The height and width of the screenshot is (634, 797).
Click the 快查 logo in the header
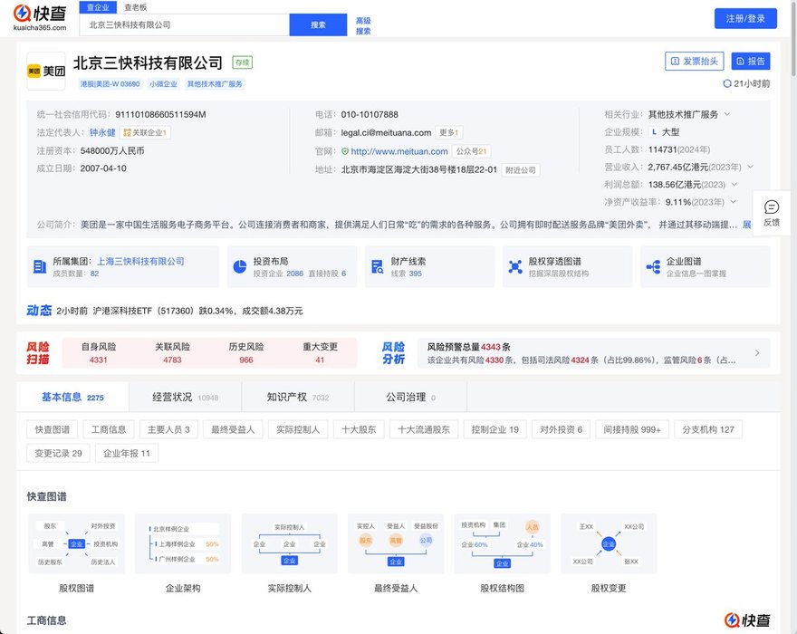point(40,17)
